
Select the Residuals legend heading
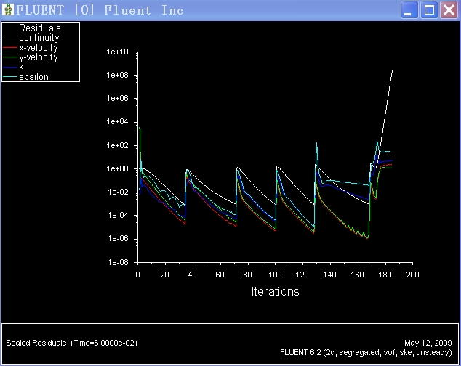tap(40, 28)
